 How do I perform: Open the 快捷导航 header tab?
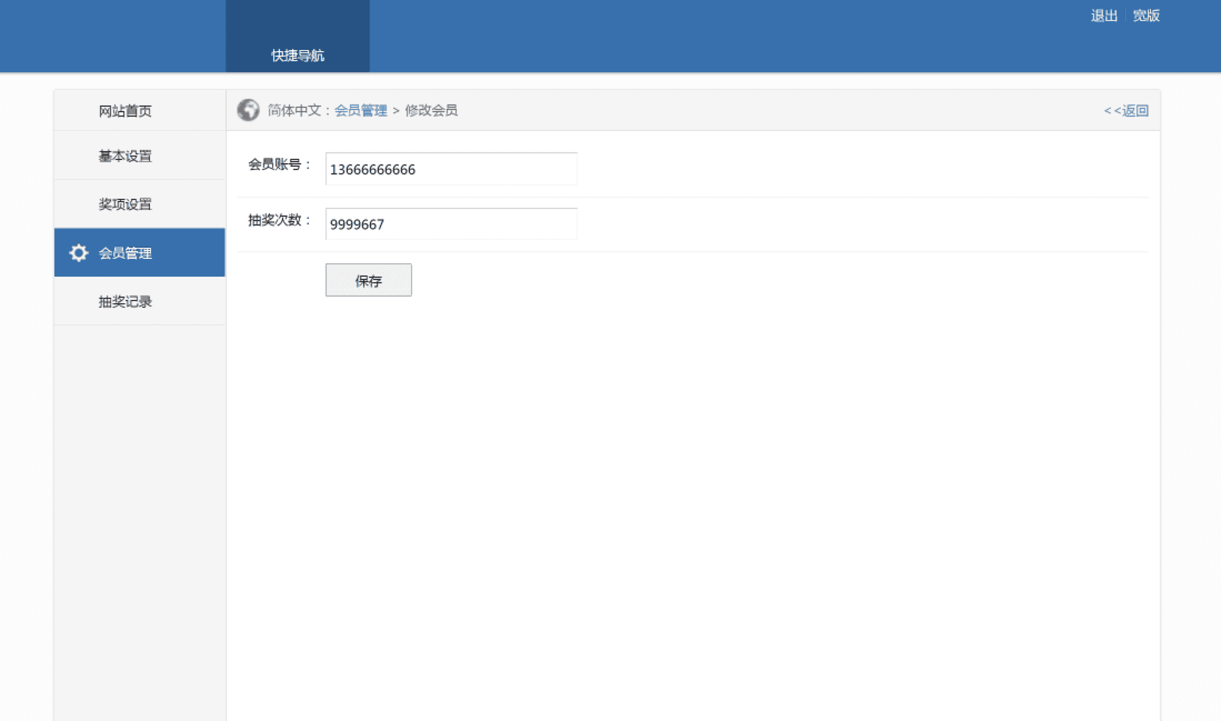(x=297, y=55)
